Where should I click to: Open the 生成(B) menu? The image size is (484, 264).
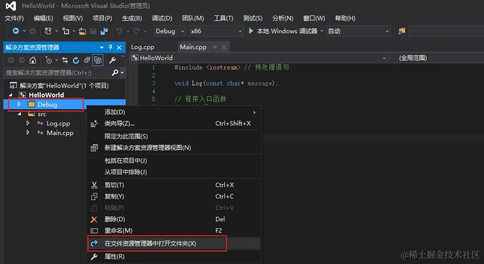tap(132, 18)
